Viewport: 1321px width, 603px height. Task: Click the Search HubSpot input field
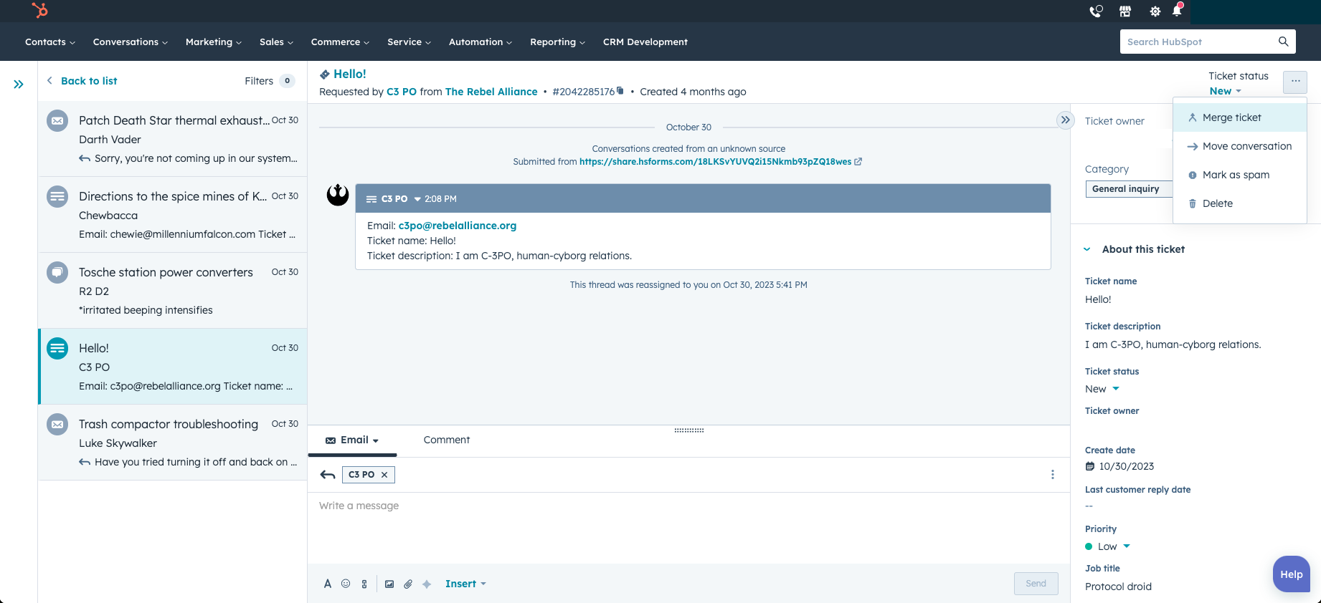tap(1199, 42)
